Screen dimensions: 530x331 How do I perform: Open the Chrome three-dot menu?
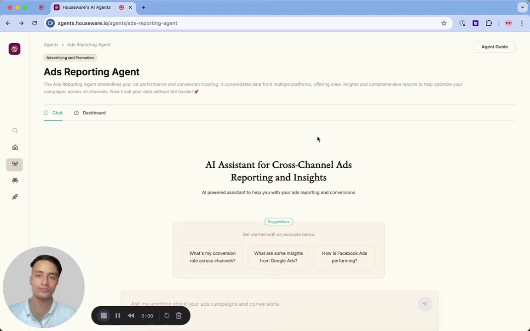point(522,23)
